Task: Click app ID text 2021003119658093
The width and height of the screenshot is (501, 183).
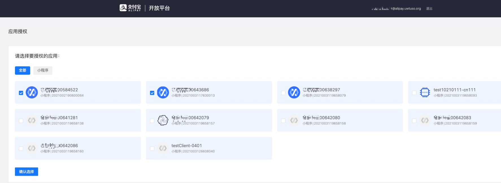Action: (x=461, y=95)
